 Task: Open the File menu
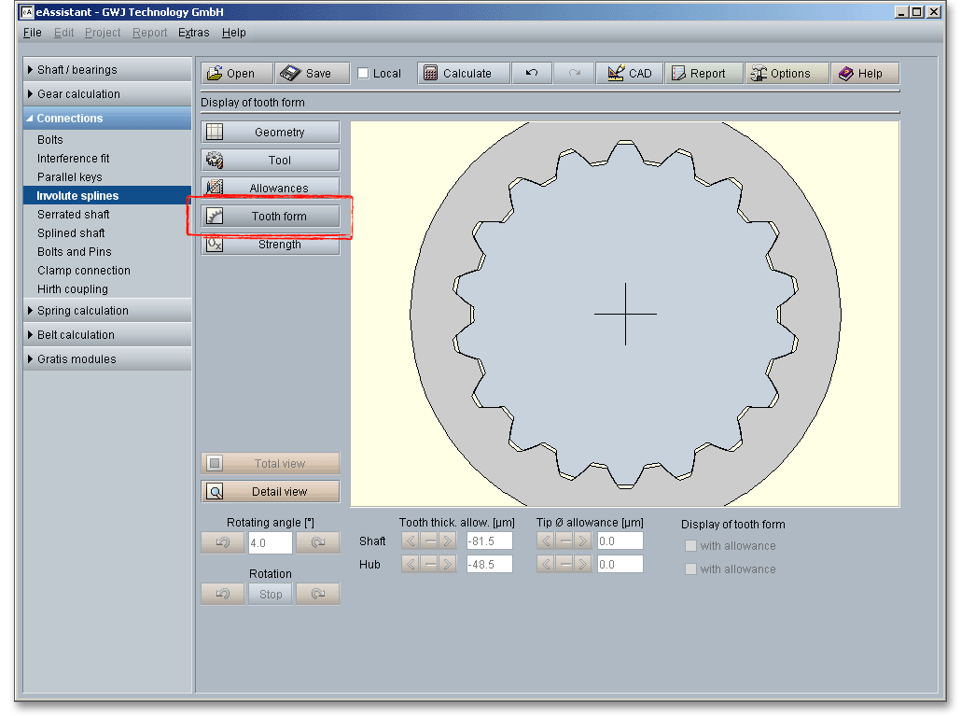click(x=33, y=33)
